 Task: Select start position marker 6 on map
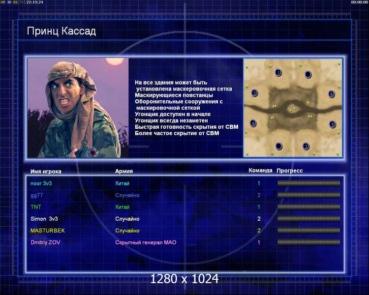tap(331, 94)
